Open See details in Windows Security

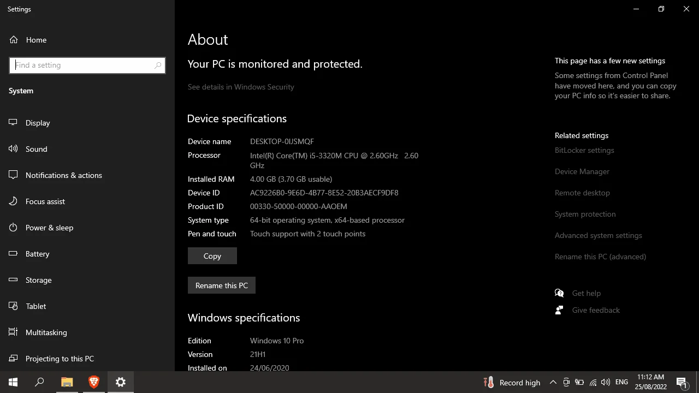pos(241,87)
